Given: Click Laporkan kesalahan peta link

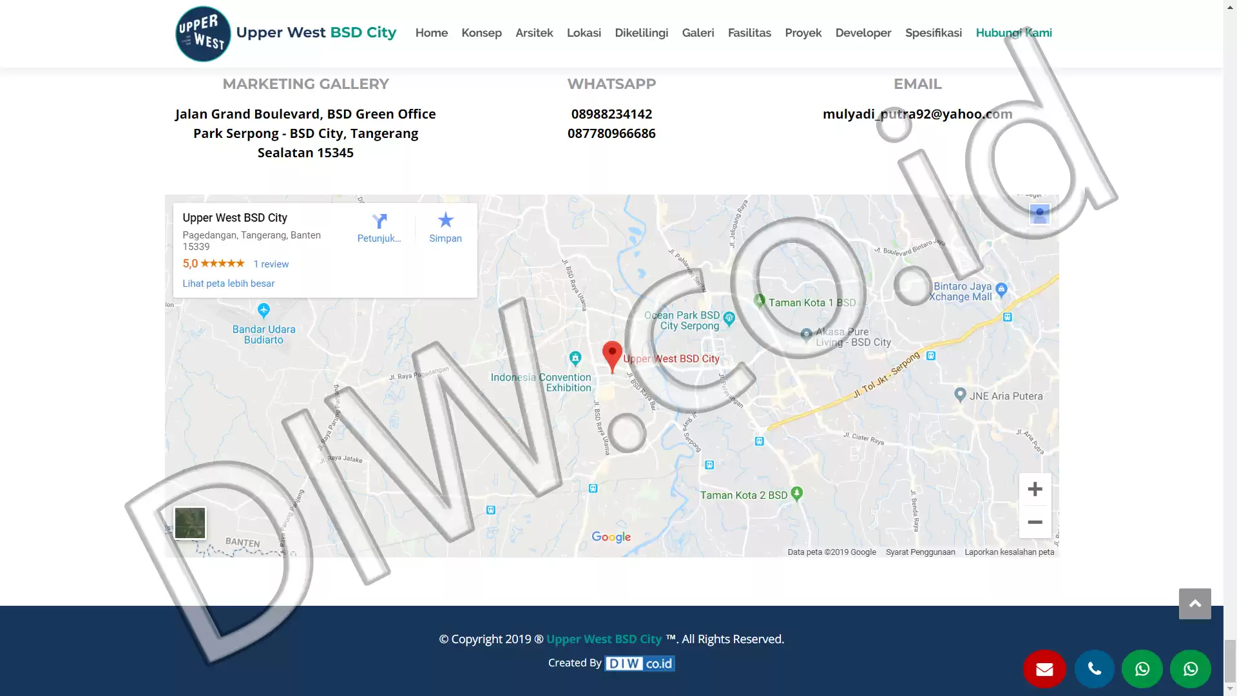Looking at the screenshot, I should 1009,552.
